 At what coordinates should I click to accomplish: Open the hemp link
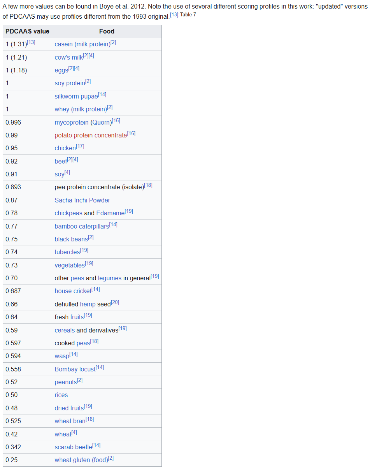[88, 304]
